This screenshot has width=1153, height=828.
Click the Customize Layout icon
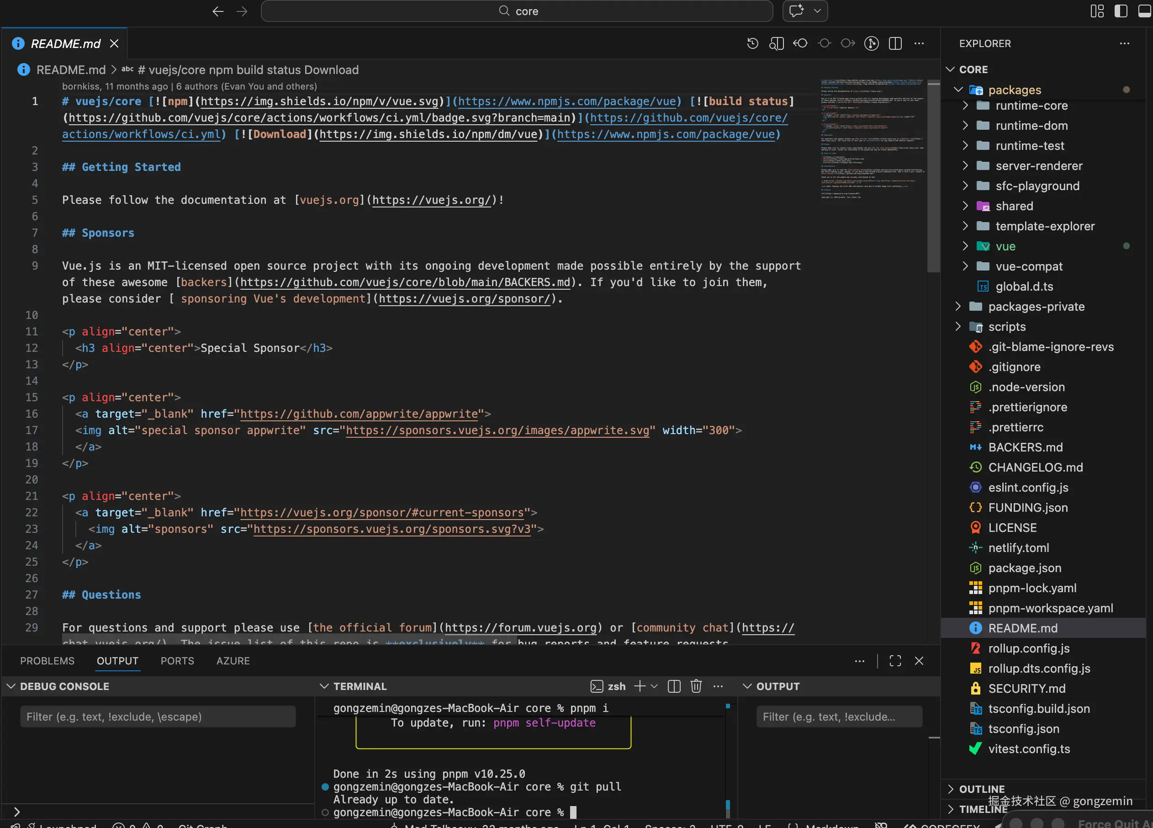pyautogui.click(x=1097, y=11)
